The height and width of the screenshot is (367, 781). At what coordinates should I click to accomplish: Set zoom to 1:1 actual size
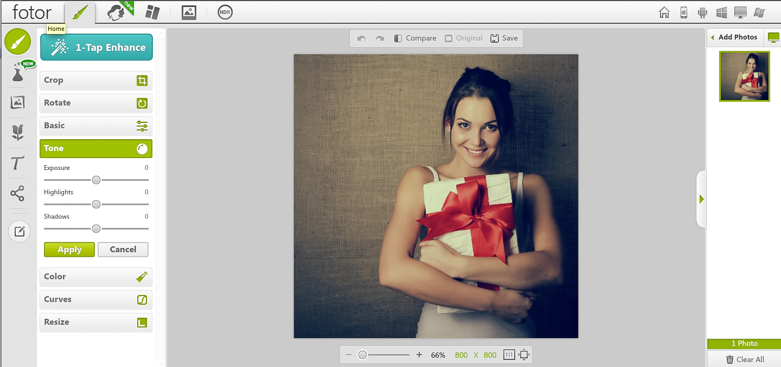coord(509,355)
